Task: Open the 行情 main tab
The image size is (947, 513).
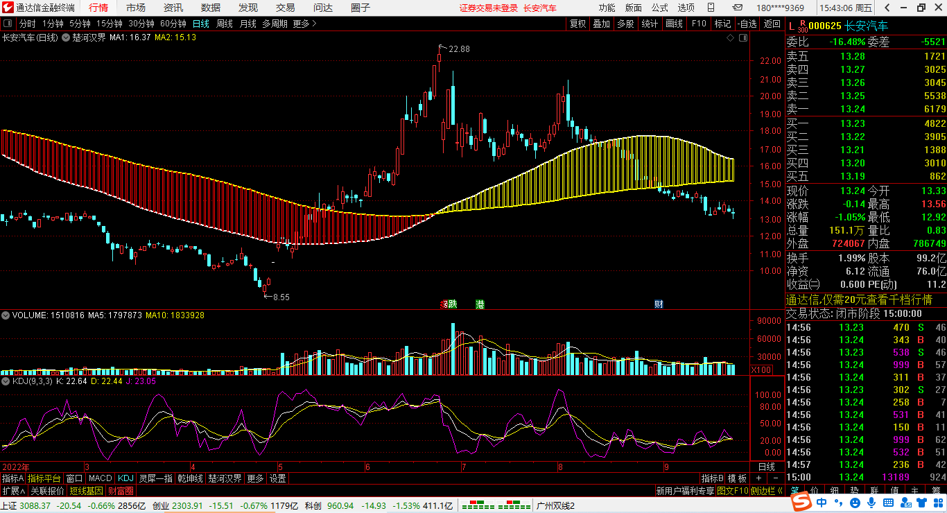Action: coord(98,8)
